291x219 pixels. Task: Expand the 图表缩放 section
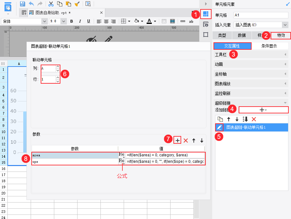[250, 84]
